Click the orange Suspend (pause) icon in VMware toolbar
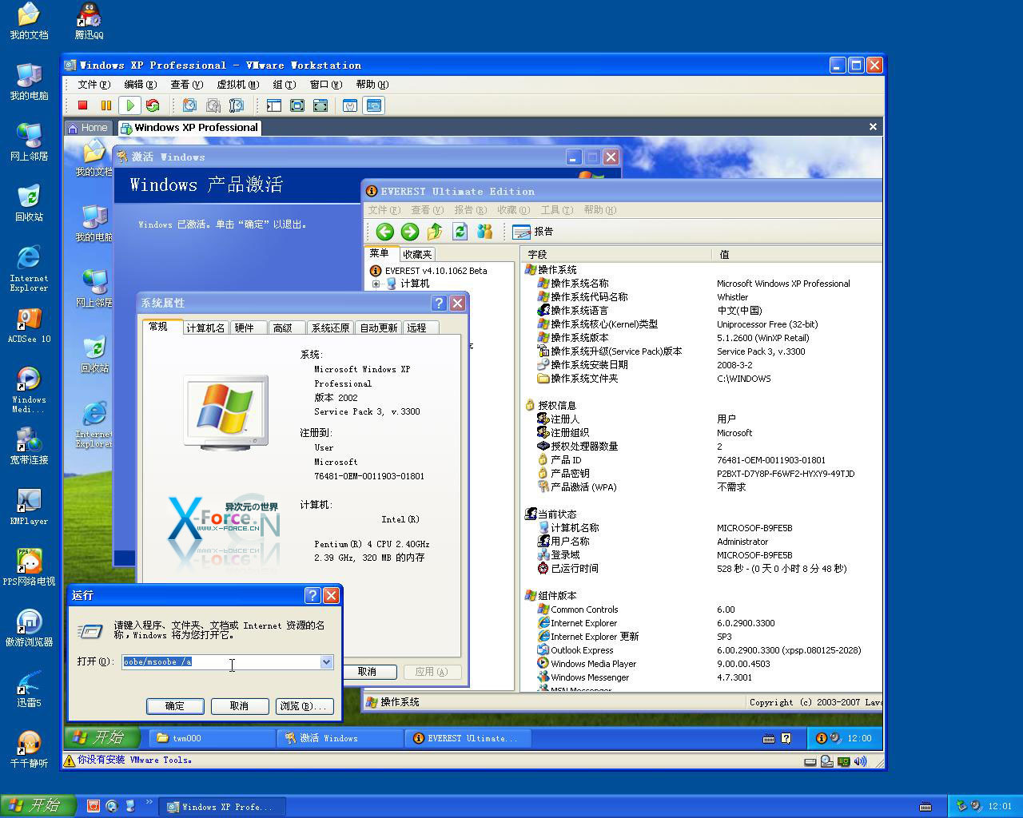The image size is (1023, 818). coord(105,105)
